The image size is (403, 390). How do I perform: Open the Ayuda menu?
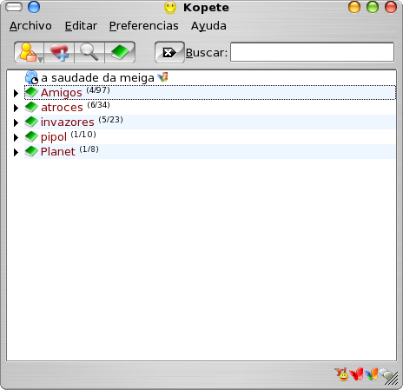[x=208, y=26]
